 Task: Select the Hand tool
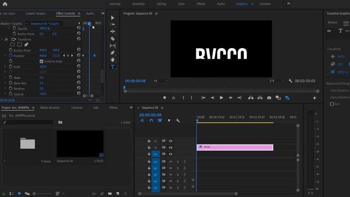[x=113, y=60]
